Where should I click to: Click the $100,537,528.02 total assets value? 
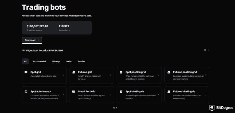coord(37,26)
